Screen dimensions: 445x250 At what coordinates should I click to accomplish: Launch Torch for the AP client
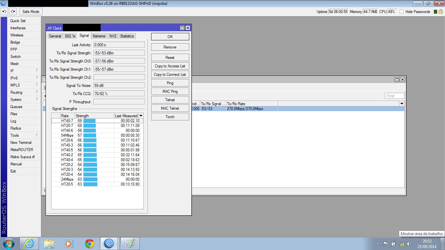coord(170,117)
